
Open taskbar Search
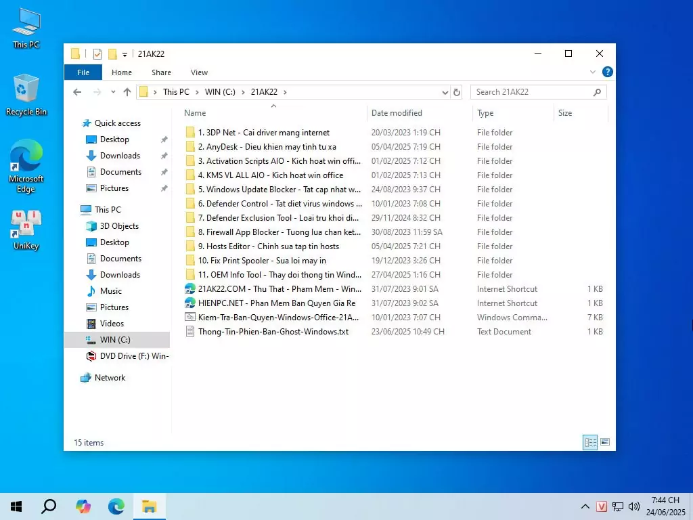[49, 506]
